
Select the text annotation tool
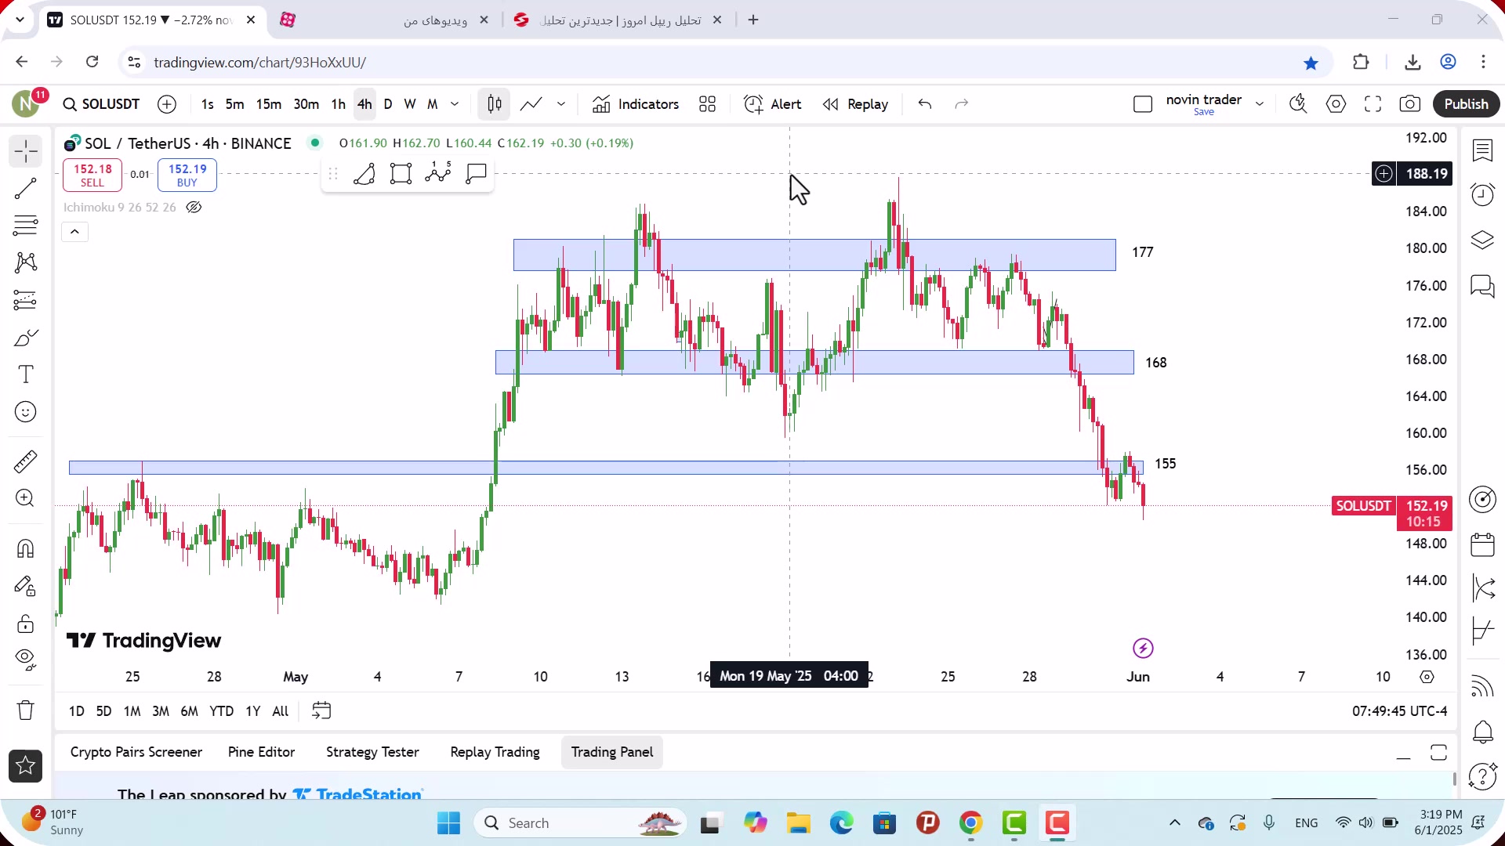26,374
